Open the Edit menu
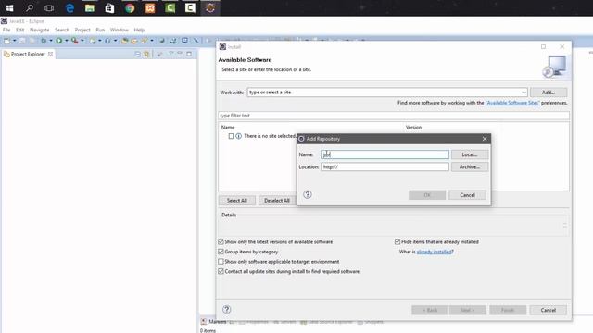 20,30
